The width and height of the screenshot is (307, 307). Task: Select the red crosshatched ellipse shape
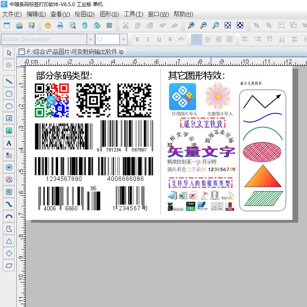[x=262, y=152]
